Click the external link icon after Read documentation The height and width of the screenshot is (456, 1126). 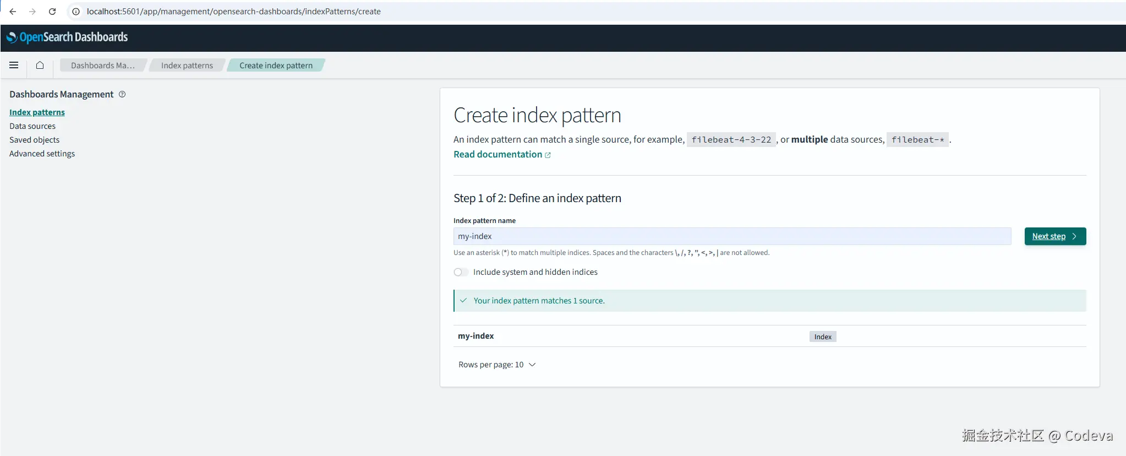coord(548,155)
